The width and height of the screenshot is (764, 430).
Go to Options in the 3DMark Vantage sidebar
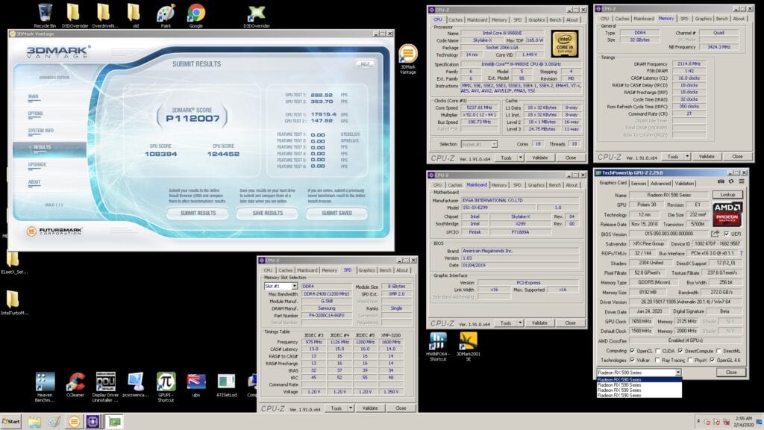pos(36,113)
